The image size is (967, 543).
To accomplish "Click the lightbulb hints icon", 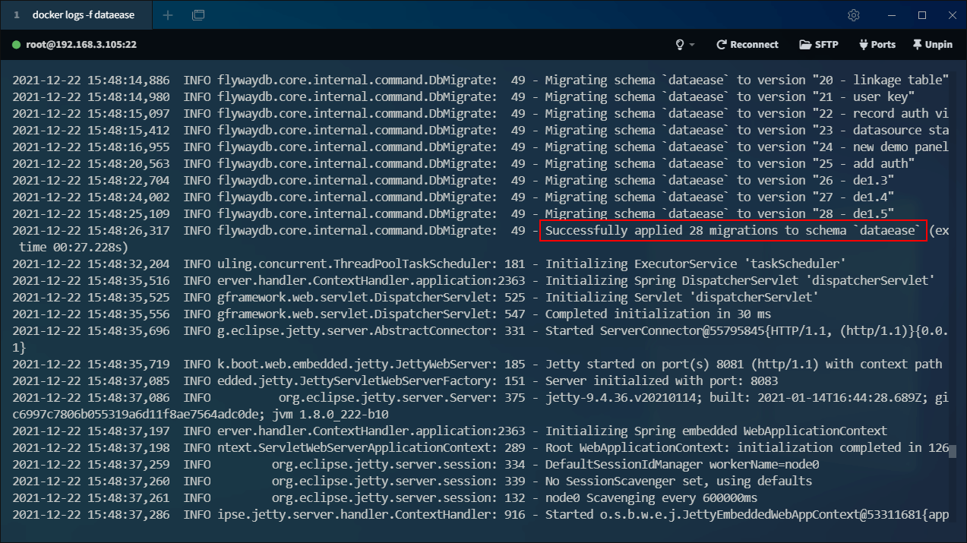I will click(680, 45).
